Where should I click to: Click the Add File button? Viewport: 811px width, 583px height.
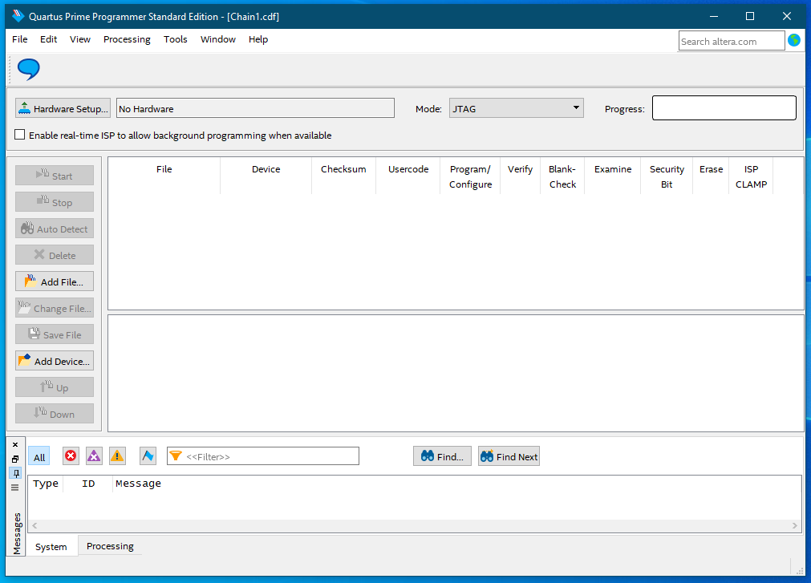tap(55, 281)
